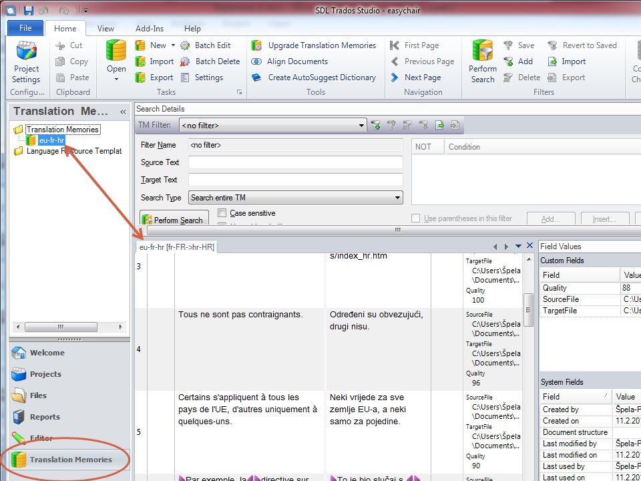This screenshot has width=641, height=481.
Task: Open the quick access toolbar customize dropdown
Action: tap(85, 11)
